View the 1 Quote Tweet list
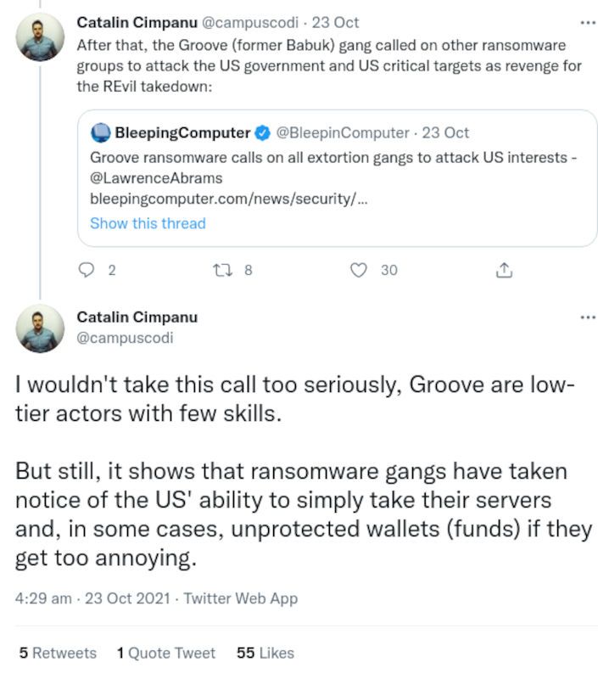 [x=166, y=653]
